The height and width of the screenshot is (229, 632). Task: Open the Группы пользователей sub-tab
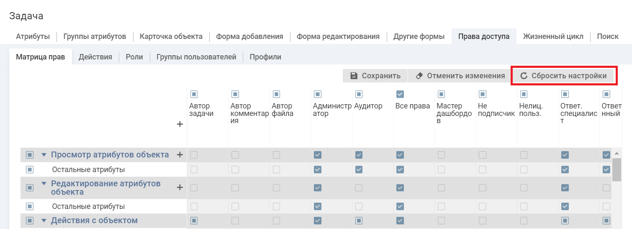196,57
